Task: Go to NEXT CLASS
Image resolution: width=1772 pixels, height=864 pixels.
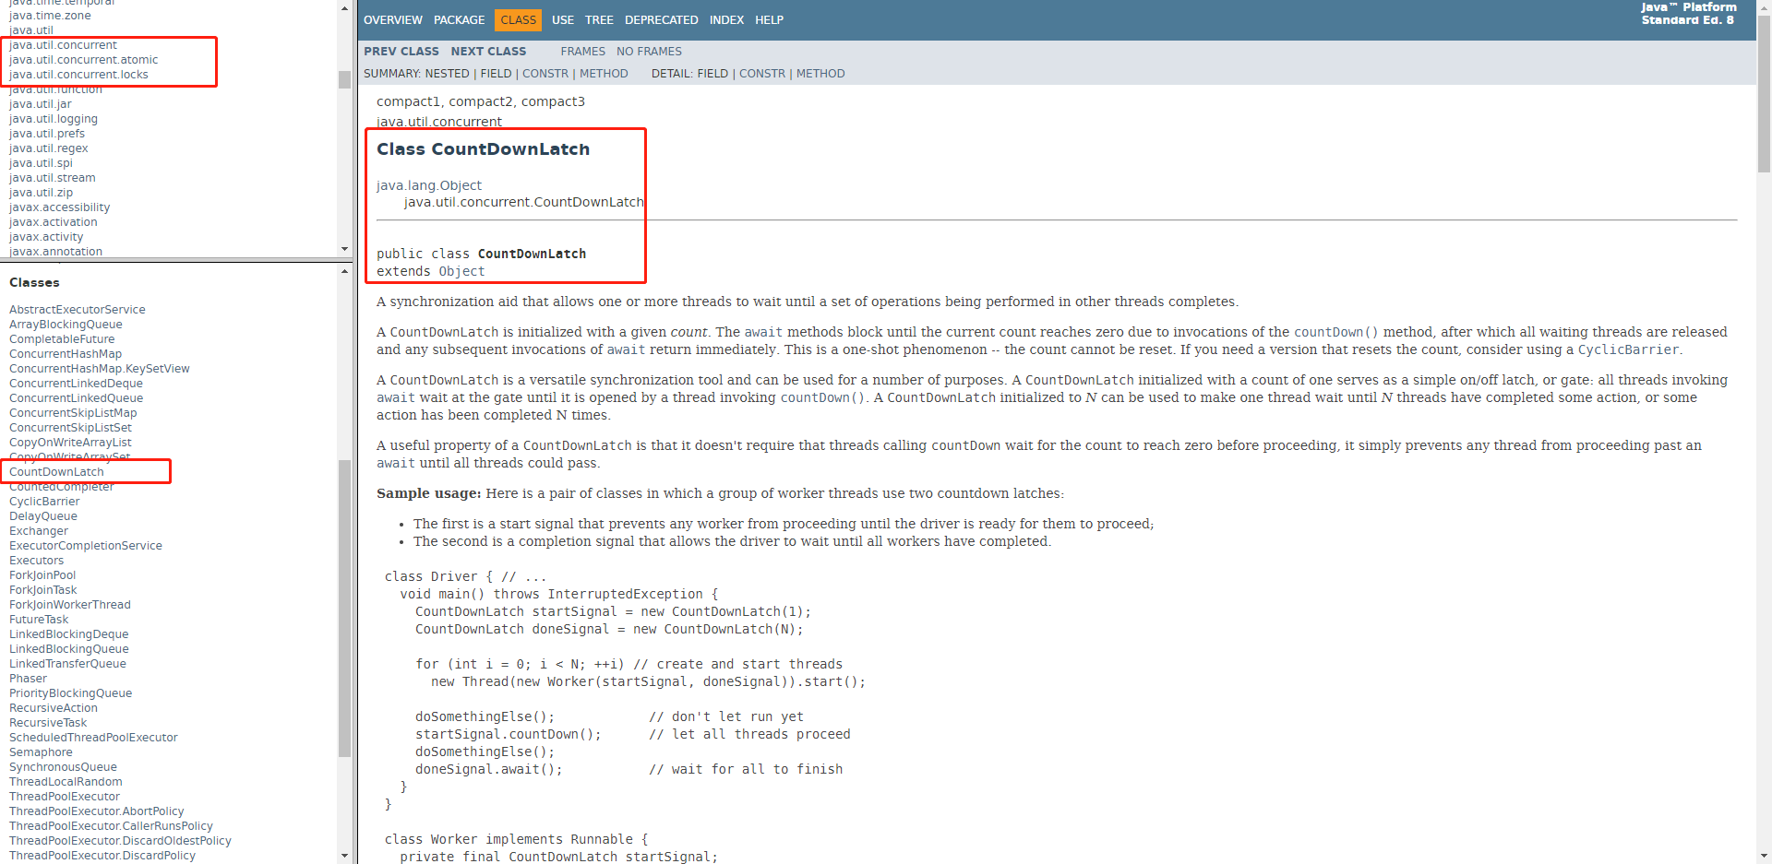Action: tap(488, 52)
